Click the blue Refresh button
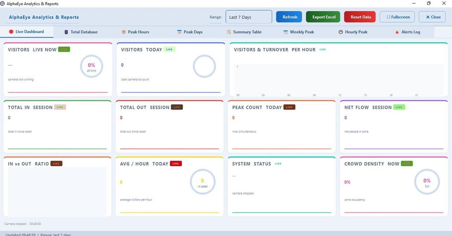 289,17
